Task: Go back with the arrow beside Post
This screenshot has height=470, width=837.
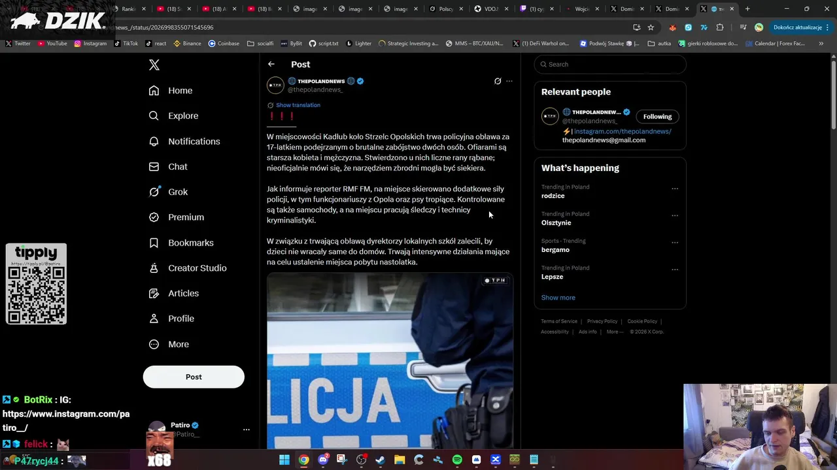Action: (x=271, y=64)
